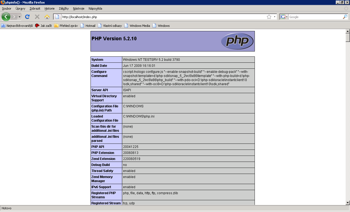The height and width of the screenshot is (212, 350).
Task: Open the back/forward history dropdown arrow
Action: pos(19,17)
